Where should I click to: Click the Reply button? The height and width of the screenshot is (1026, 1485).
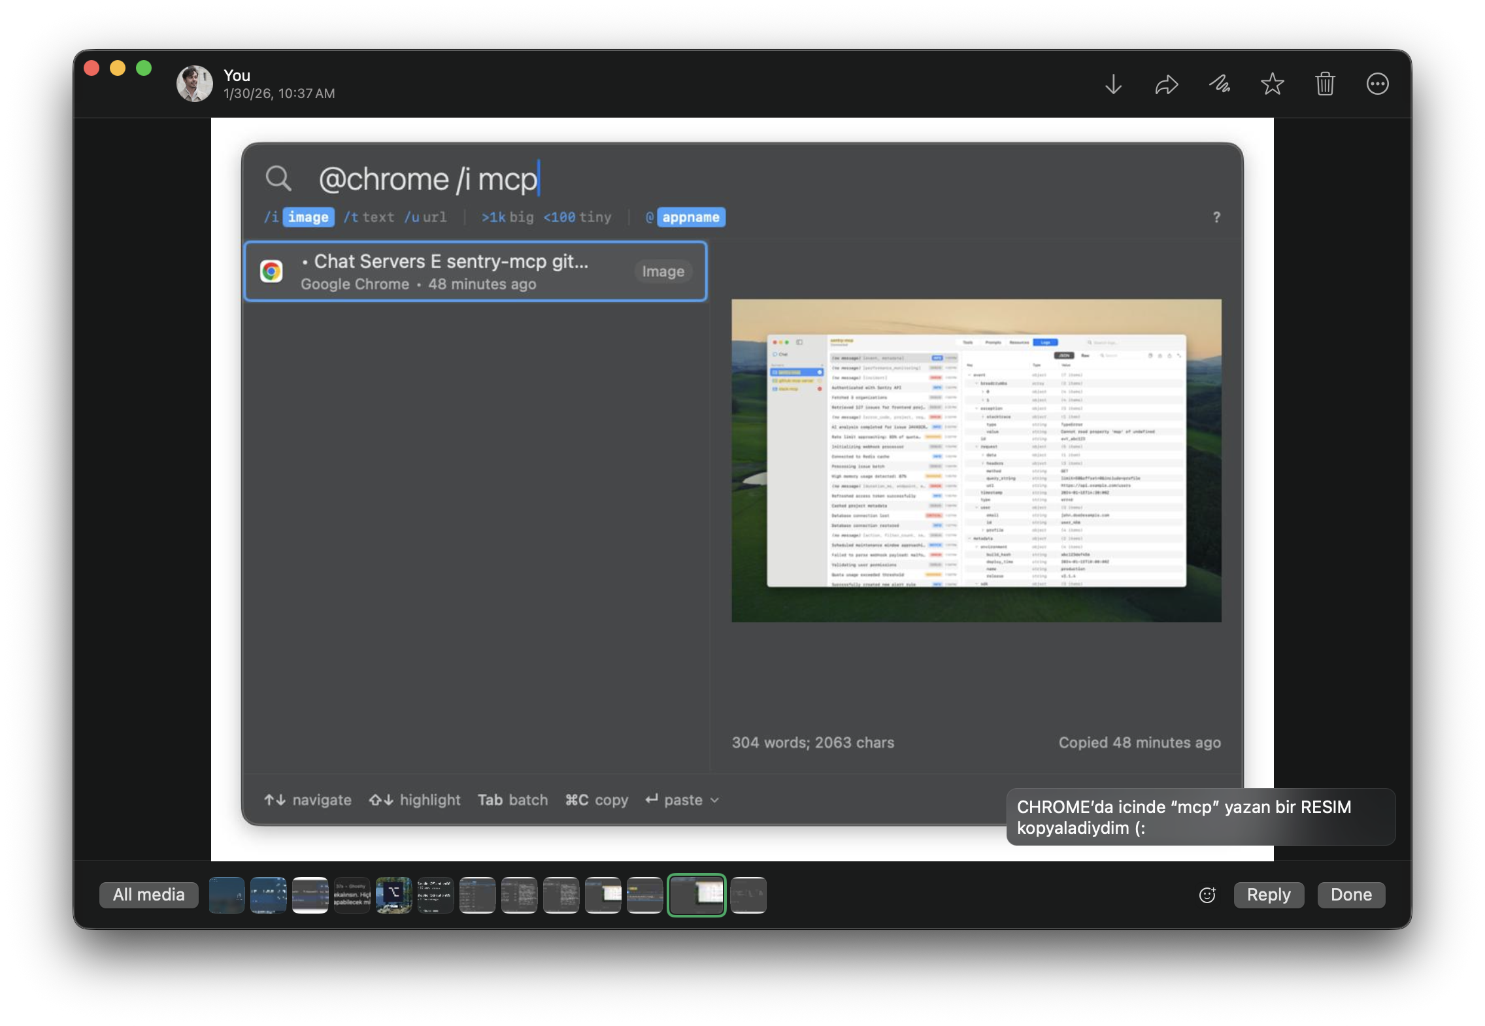(1268, 895)
